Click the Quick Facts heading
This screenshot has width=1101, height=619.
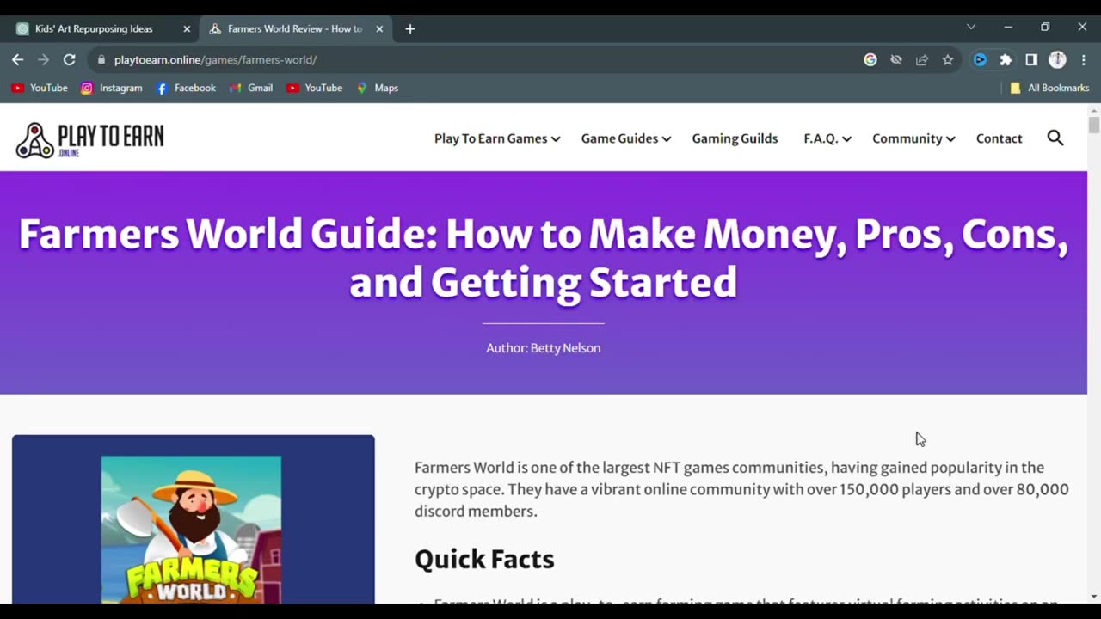point(484,559)
